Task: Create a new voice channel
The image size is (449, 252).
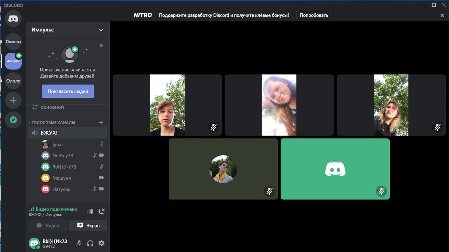Action: tap(101, 123)
